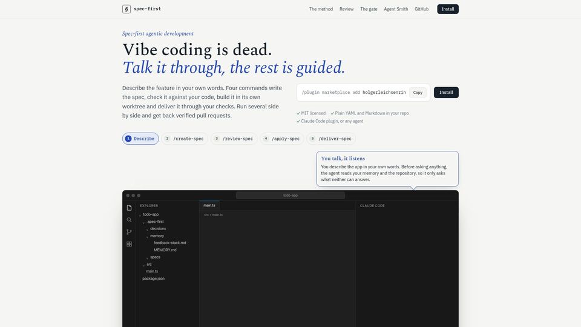The width and height of the screenshot is (581, 327).
Task: Click the Install button in top navigation
Action: click(x=448, y=9)
